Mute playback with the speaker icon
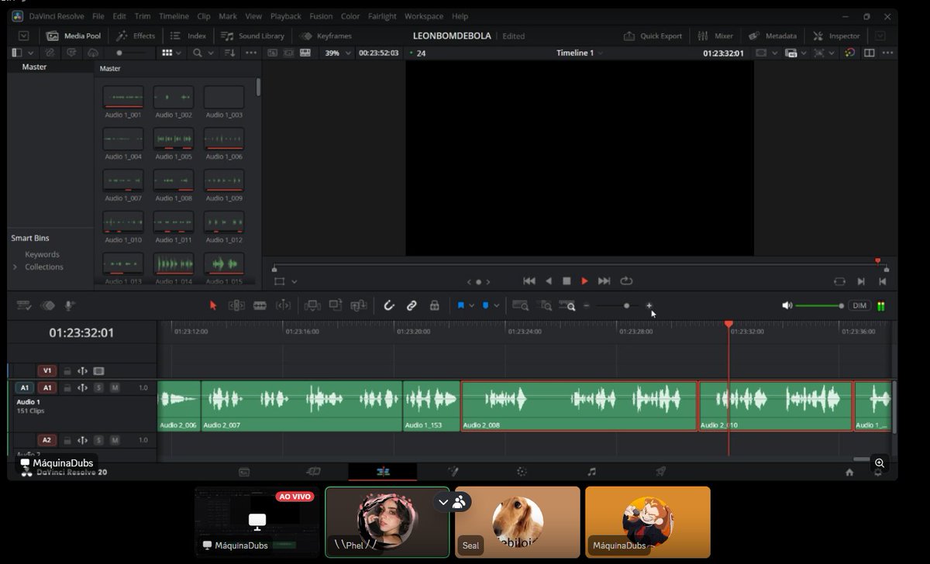This screenshot has width=930, height=564. [787, 305]
